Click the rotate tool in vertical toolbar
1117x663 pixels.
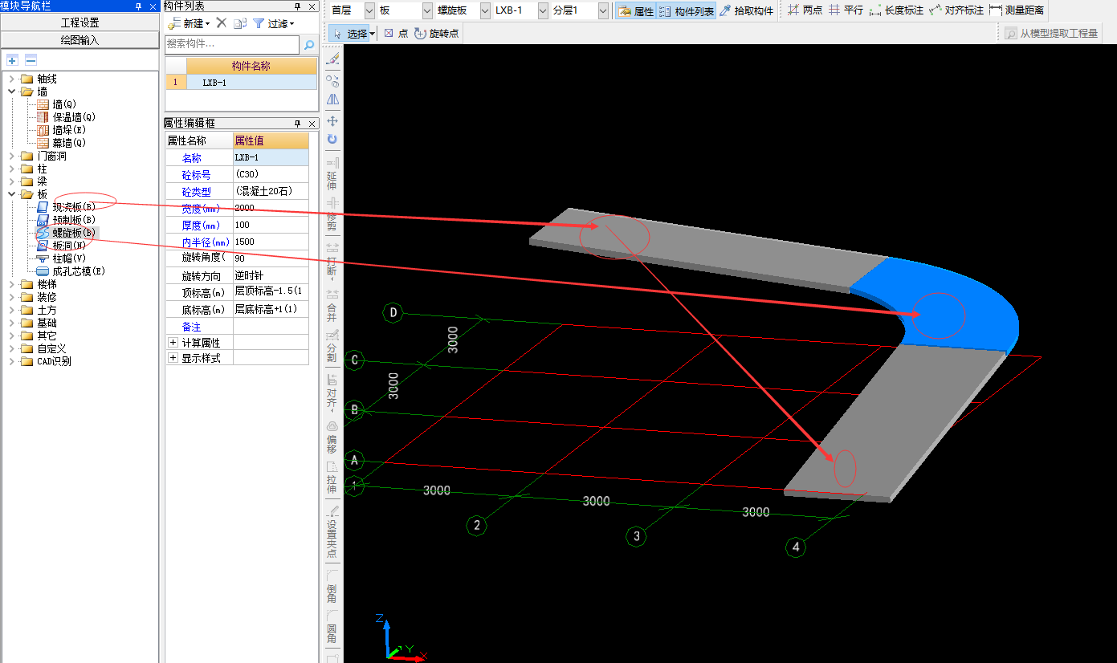coord(332,140)
